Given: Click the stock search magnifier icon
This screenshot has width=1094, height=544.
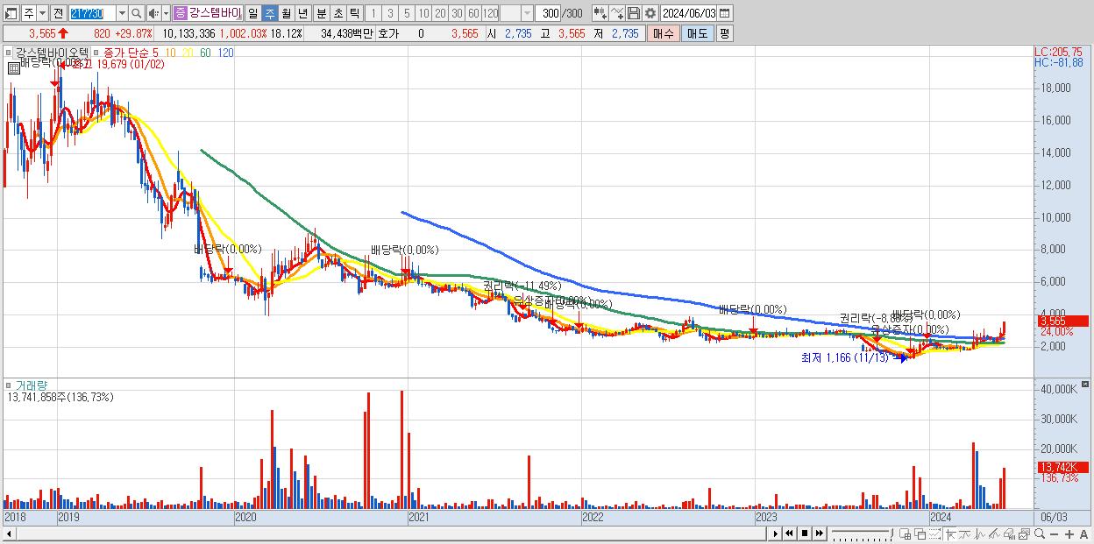Looking at the screenshot, I should [137, 13].
